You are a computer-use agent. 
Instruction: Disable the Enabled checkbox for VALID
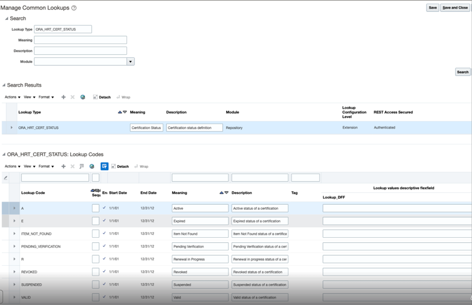[104, 297]
